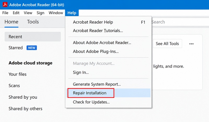Open the Sign menu
Screen dimensions: 209x122
point(40,13)
